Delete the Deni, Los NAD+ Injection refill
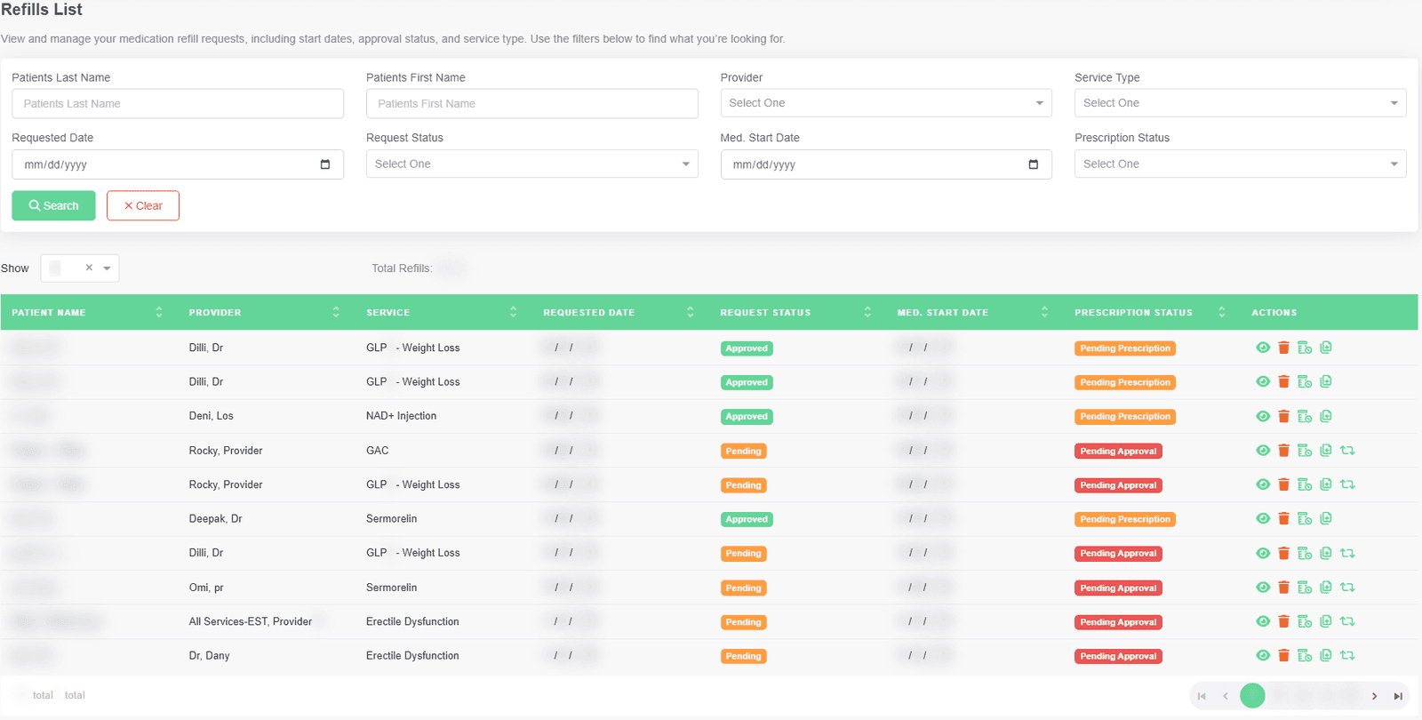1422x720 pixels. (1283, 416)
